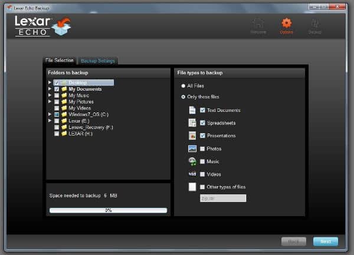The width and height of the screenshot is (354, 255).
Task: Enable the Photos file type checkbox
Action: click(202, 148)
